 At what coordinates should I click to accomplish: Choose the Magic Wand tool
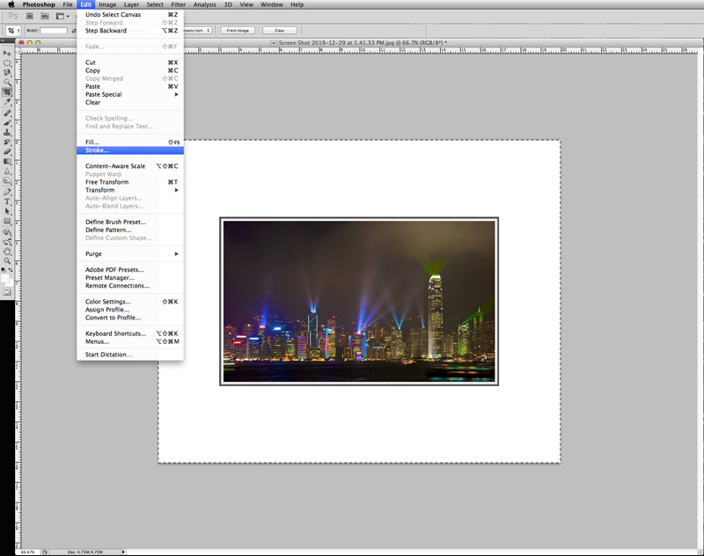[x=8, y=83]
